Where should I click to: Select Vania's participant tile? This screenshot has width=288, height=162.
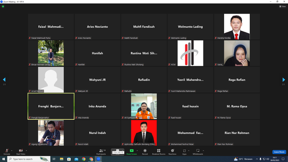click(237, 53)
